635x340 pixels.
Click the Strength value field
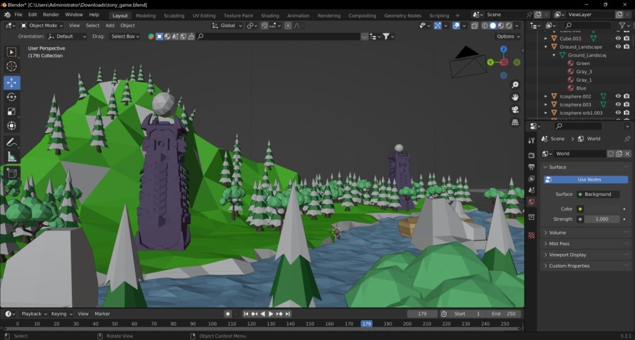[x=601, y=219]
